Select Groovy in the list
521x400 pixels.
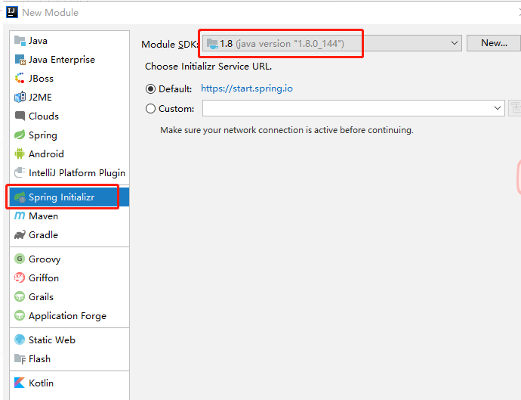coord(69,259)
